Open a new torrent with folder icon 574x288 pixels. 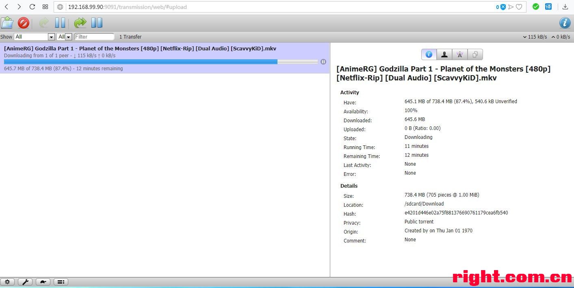pos(7,23)
